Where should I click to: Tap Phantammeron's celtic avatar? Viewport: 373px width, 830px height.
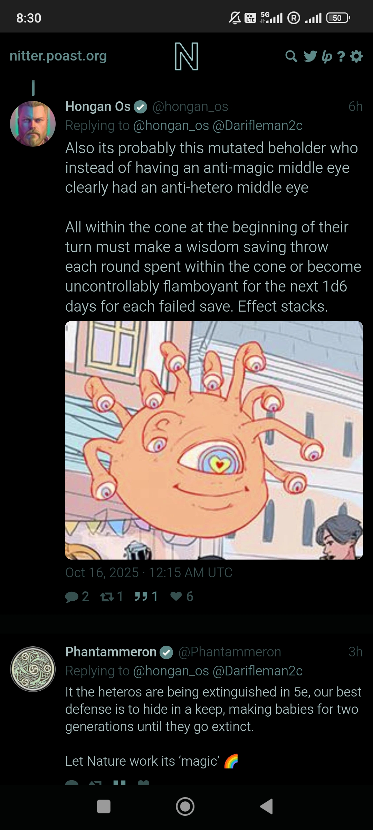[x=33, y=669]
